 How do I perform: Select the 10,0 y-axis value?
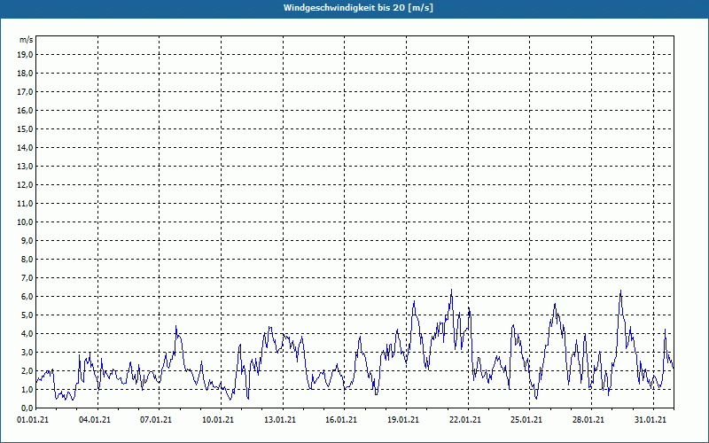click(25, 222)
